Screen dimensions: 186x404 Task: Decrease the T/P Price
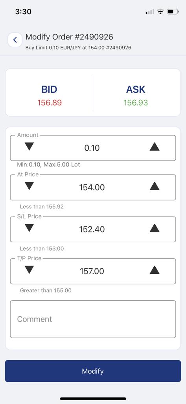[29, 270]
